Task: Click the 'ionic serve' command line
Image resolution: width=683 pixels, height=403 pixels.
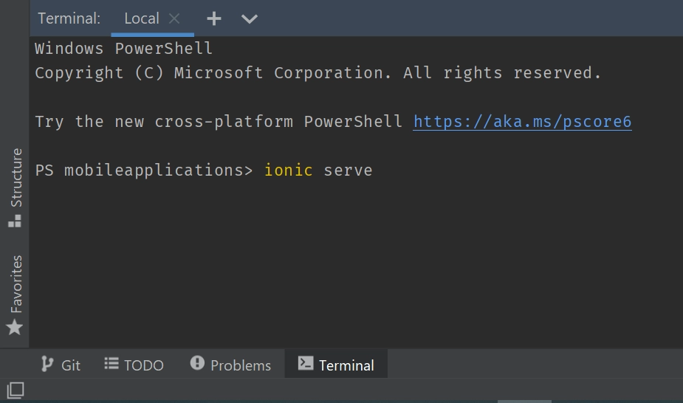Action: [318, 170]
